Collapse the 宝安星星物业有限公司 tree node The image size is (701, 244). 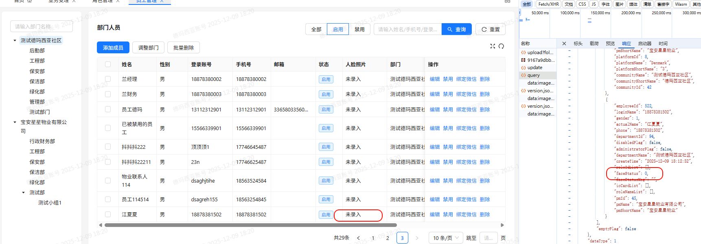pos(15,122)
